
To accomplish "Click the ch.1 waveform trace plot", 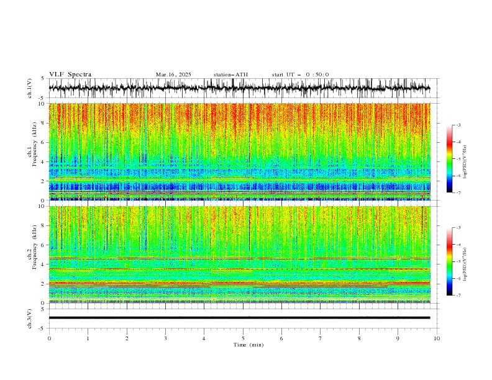I will click(x=239, y=88).
